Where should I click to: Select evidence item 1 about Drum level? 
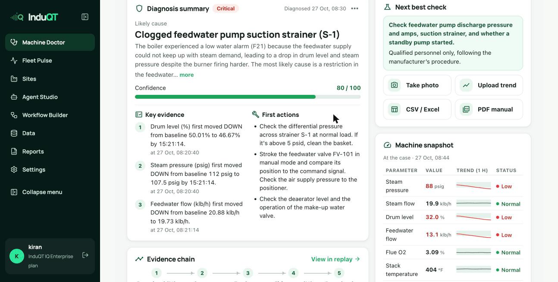(190, 139)
